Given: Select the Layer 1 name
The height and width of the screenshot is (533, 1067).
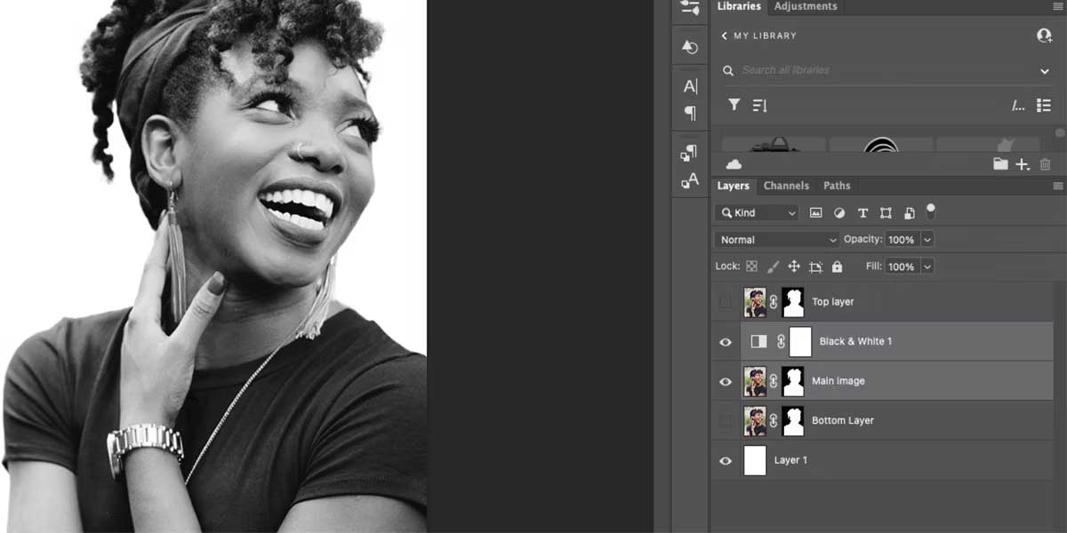Looking at the screenshot, I should pyautogui.click(x=790, y=460).
